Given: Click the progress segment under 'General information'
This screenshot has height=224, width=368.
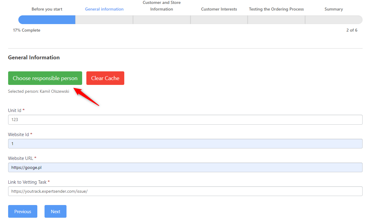Looking at the screenshot, I should [x=104, y=20].
